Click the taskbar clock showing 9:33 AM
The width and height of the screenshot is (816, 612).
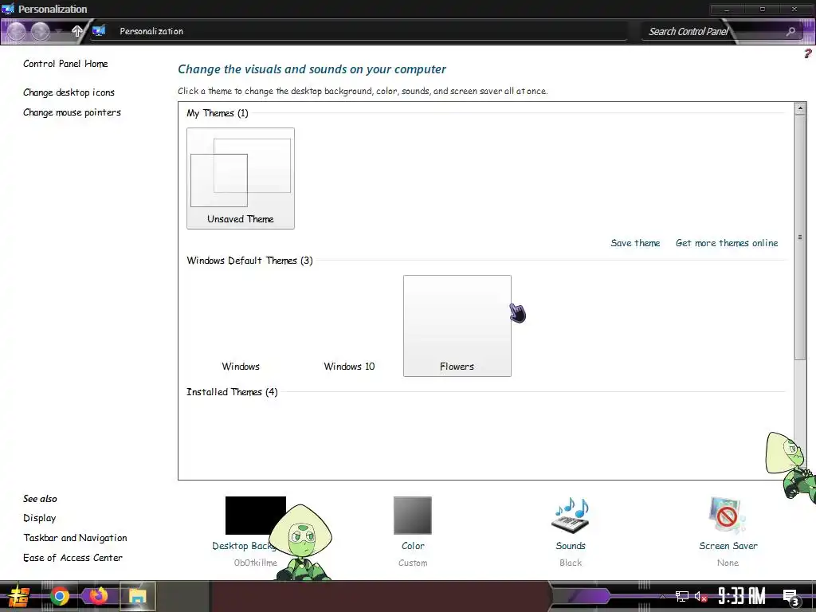click(742, 596)
